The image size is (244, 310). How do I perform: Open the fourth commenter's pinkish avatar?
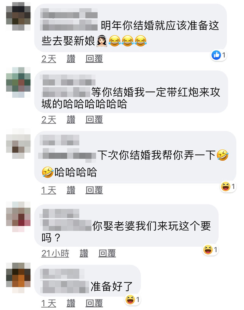[18, 217]
